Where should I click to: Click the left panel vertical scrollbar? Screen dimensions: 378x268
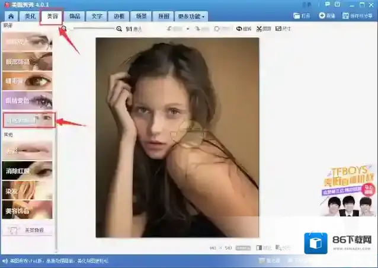pos(56,188)
